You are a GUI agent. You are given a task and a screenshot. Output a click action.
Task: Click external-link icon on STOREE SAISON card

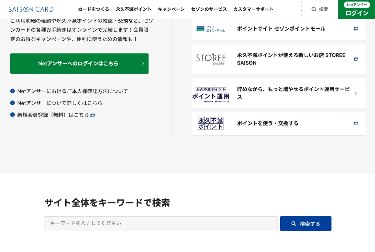[356, 59]
